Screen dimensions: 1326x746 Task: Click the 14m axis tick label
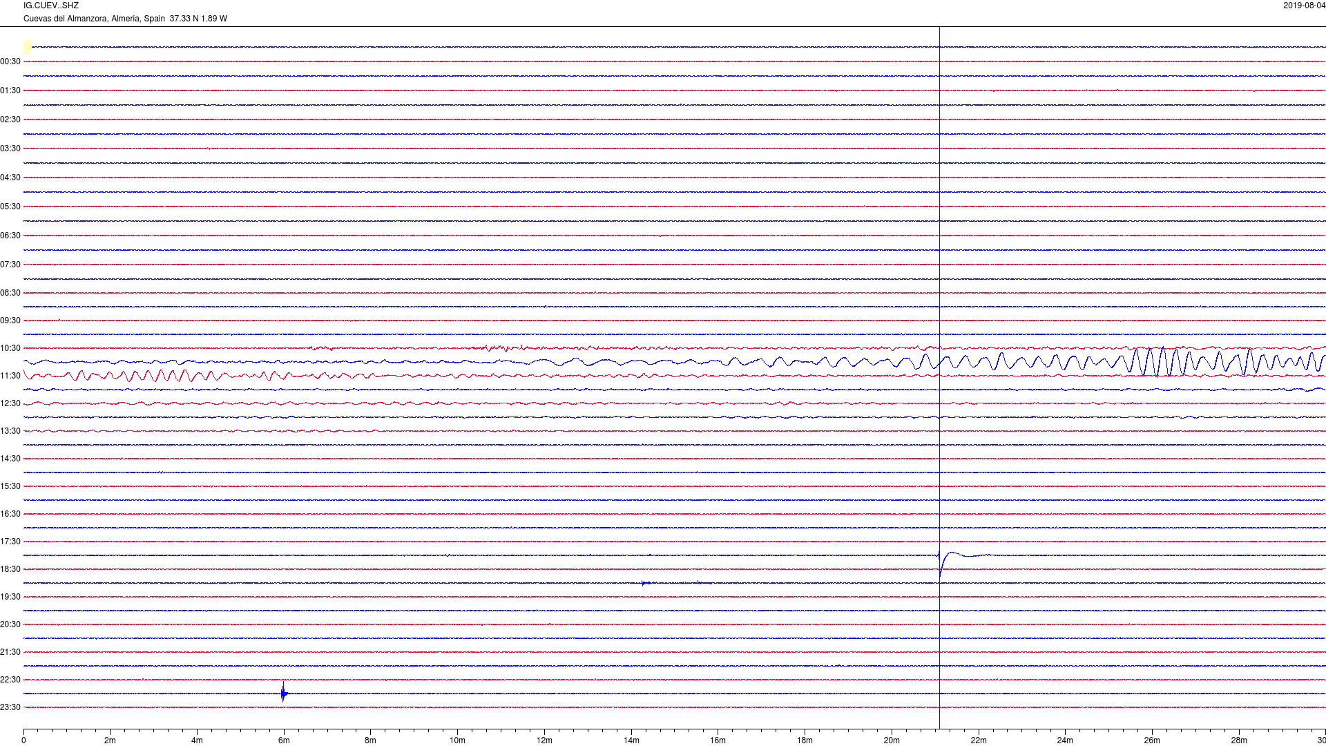[631, 740]
